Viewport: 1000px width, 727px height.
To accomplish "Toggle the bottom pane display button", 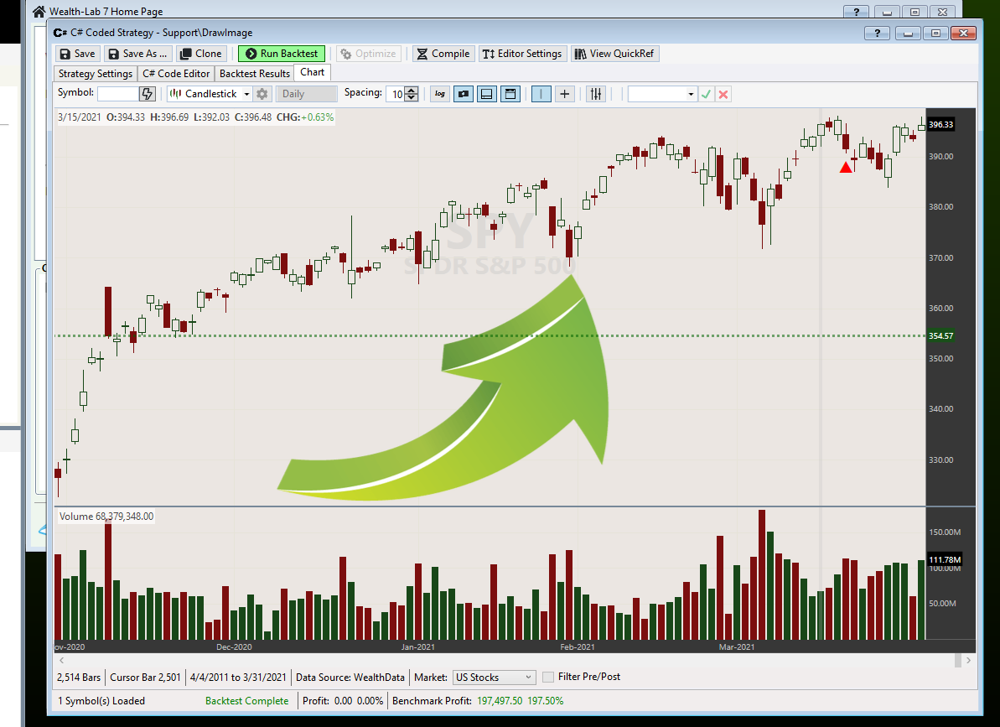I will pyautogui.click(x=487, y=94).
